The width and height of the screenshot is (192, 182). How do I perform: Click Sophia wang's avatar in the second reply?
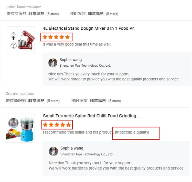click(54, 151)
